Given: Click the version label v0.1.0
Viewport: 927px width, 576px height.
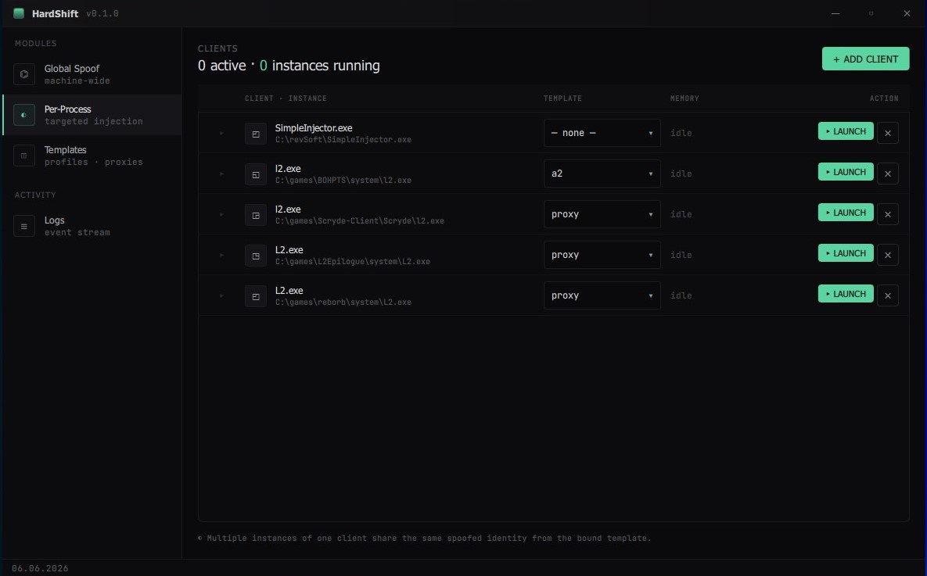Looking at the screenshot, I should pos(102,13).
